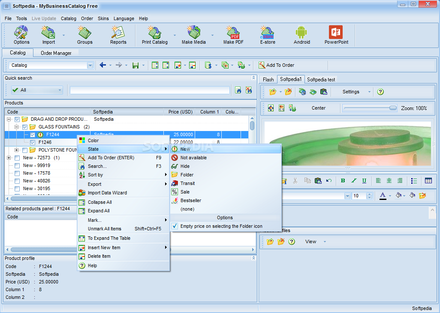This screenshot has height=313, width=440.
Task: Click the green save disk icon
Action: 136,65
